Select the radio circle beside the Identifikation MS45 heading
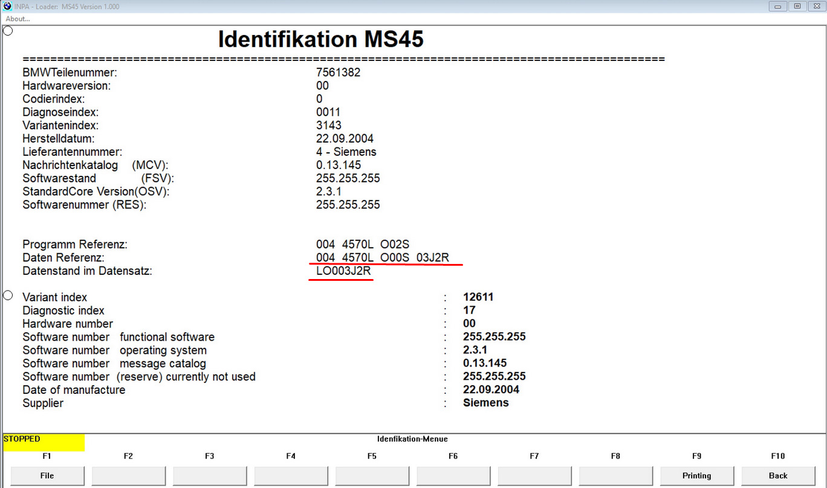 8,31
